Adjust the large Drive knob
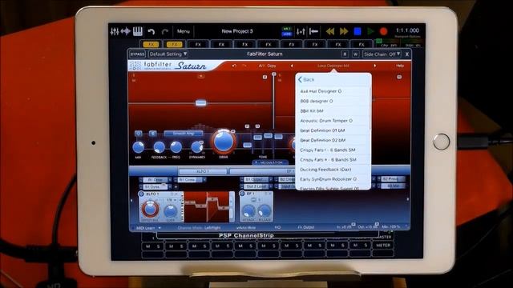The width and height of the screenshot is (513, 288). 224,142
